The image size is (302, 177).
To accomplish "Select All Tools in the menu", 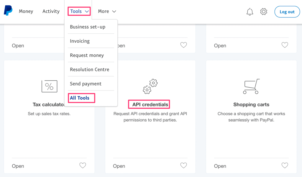I will click(80, 98).
